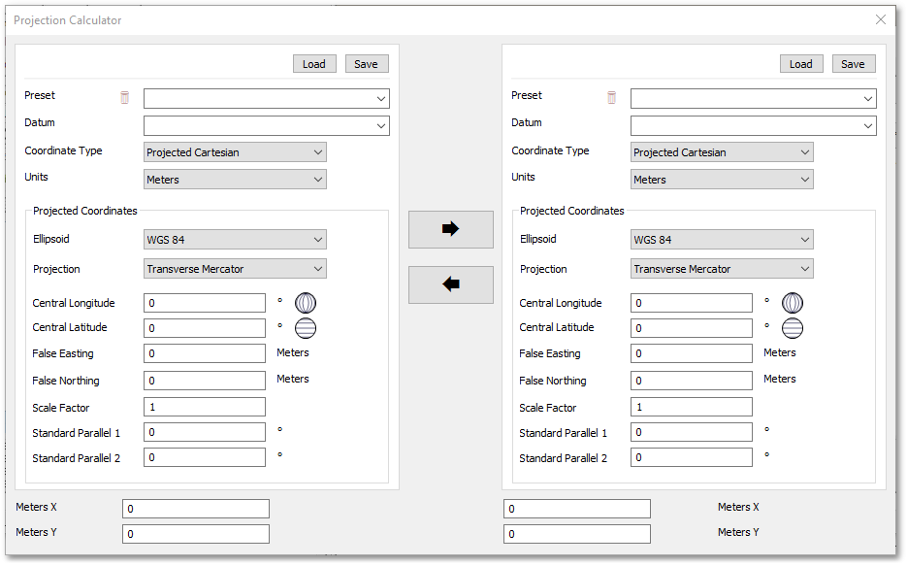Delete preset with left panel trash icon
Viewport: 907px width, 566px height.
click(124, 97)
